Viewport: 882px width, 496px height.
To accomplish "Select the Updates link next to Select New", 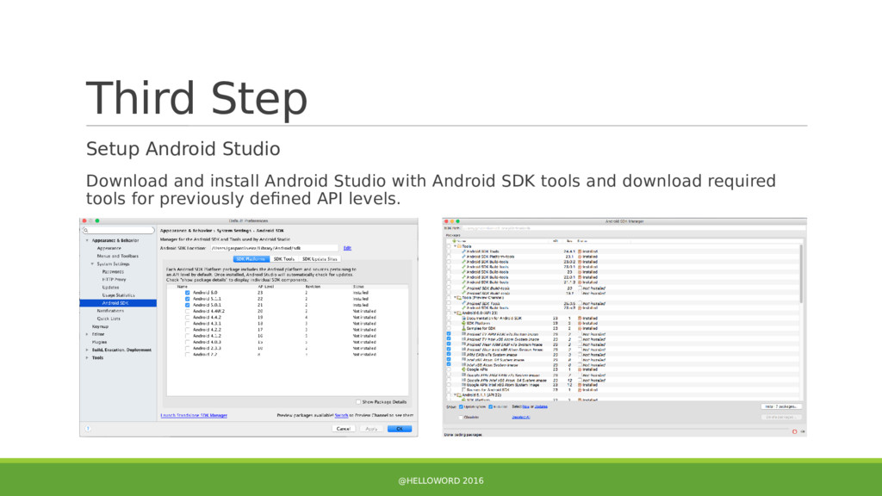I will click(541, 406).
